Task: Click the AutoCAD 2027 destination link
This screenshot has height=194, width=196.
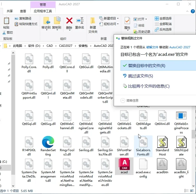Action: click(180, 47)
